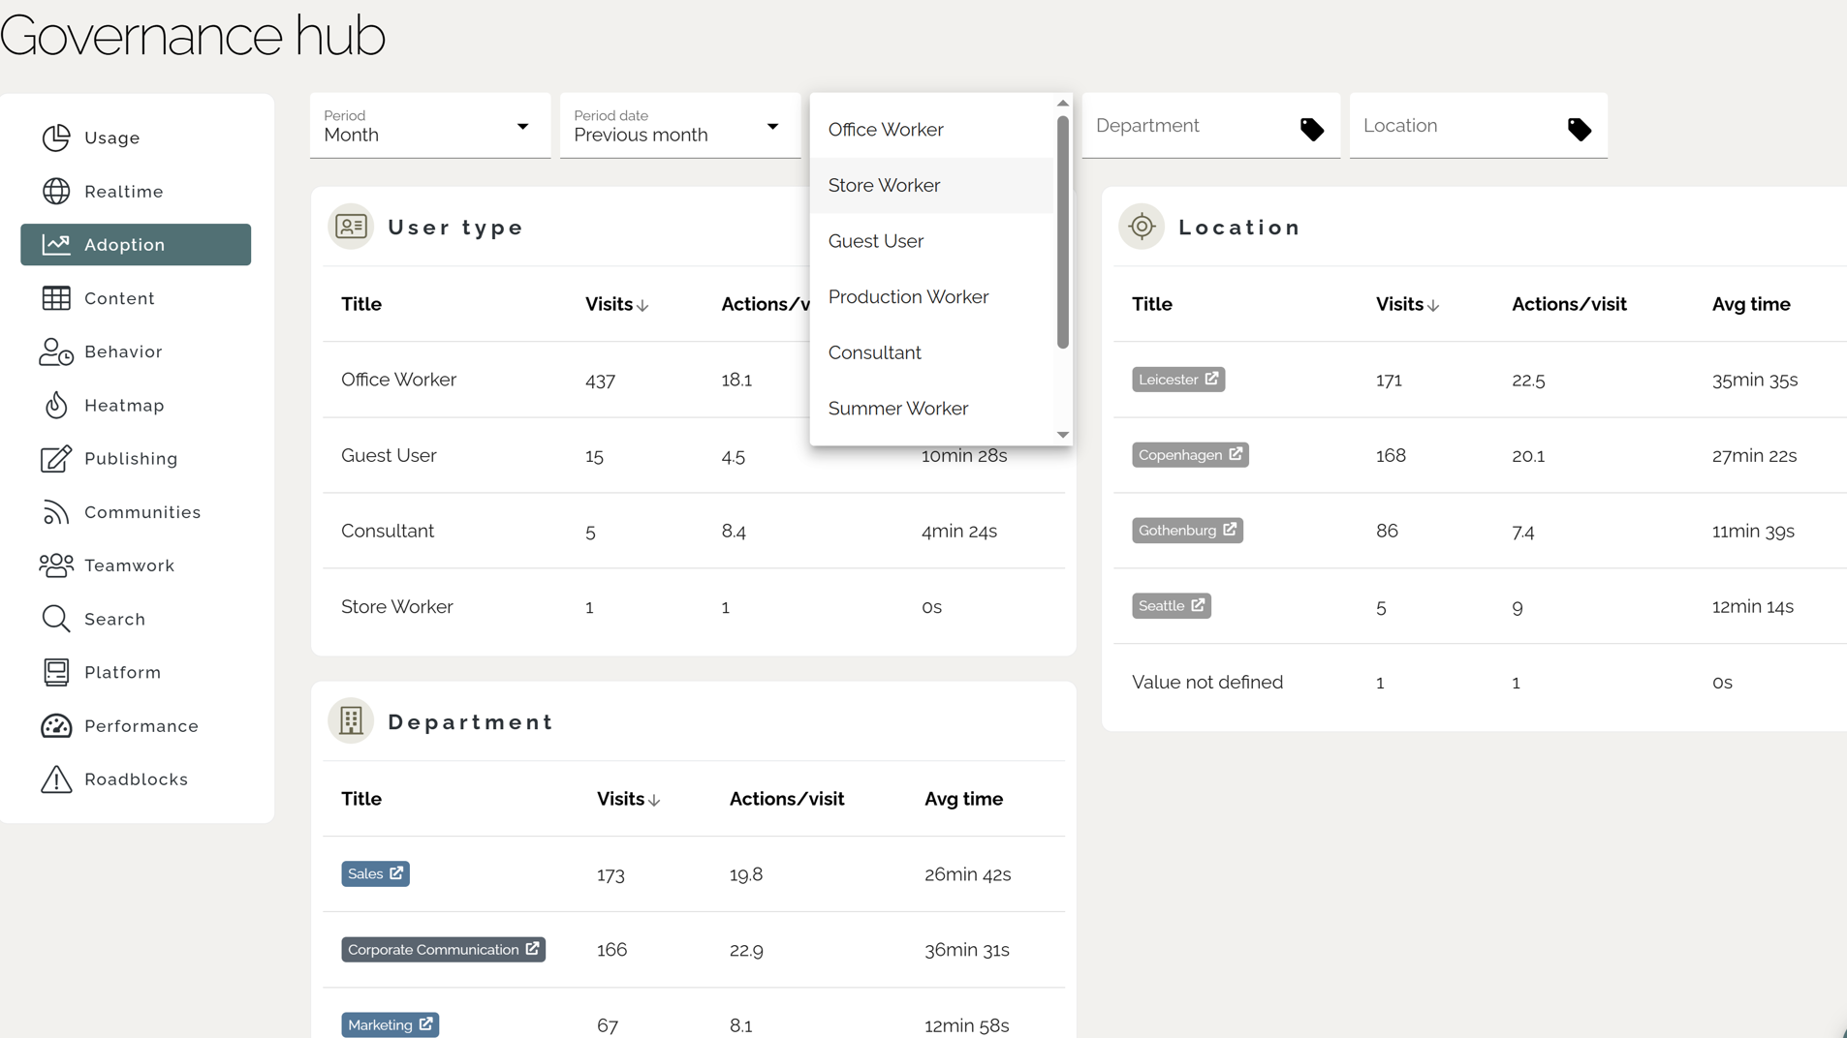
Task: Open the Leicester location tag
Action: (x=1178, y=379)
